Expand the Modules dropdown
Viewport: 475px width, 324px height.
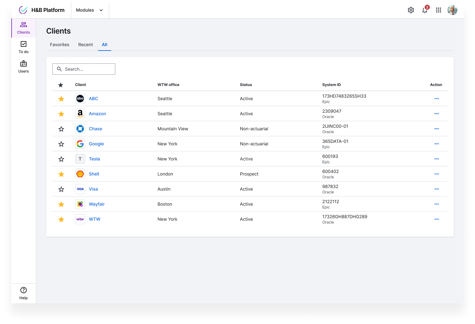[x=90, y=10]
